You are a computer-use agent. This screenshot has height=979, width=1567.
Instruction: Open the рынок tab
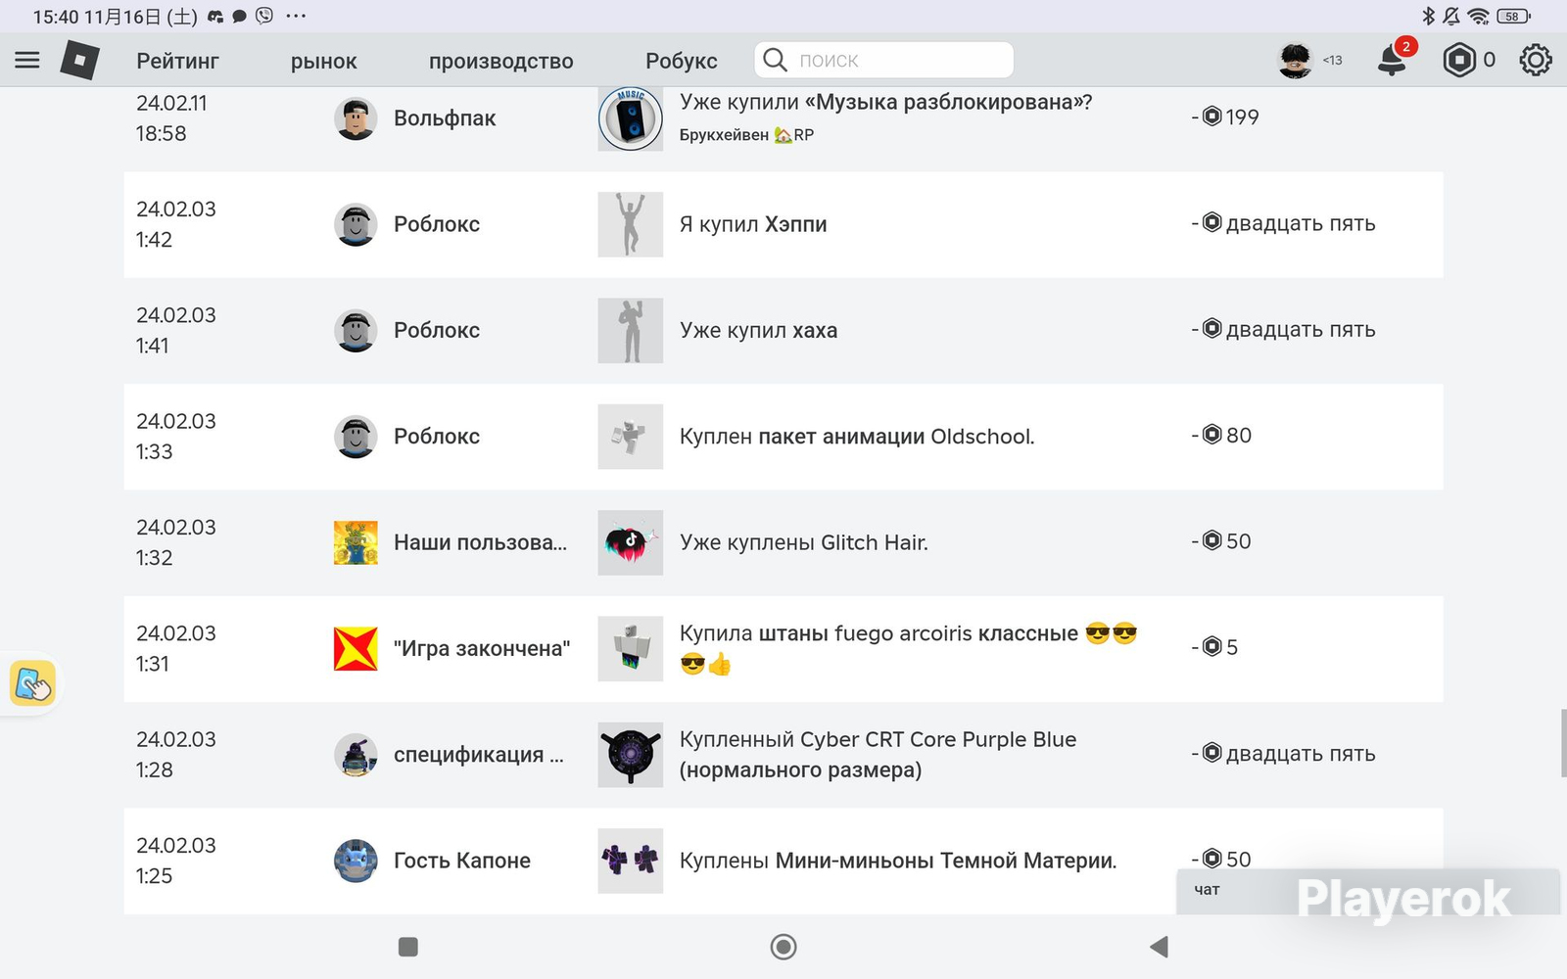pos(323,61)
